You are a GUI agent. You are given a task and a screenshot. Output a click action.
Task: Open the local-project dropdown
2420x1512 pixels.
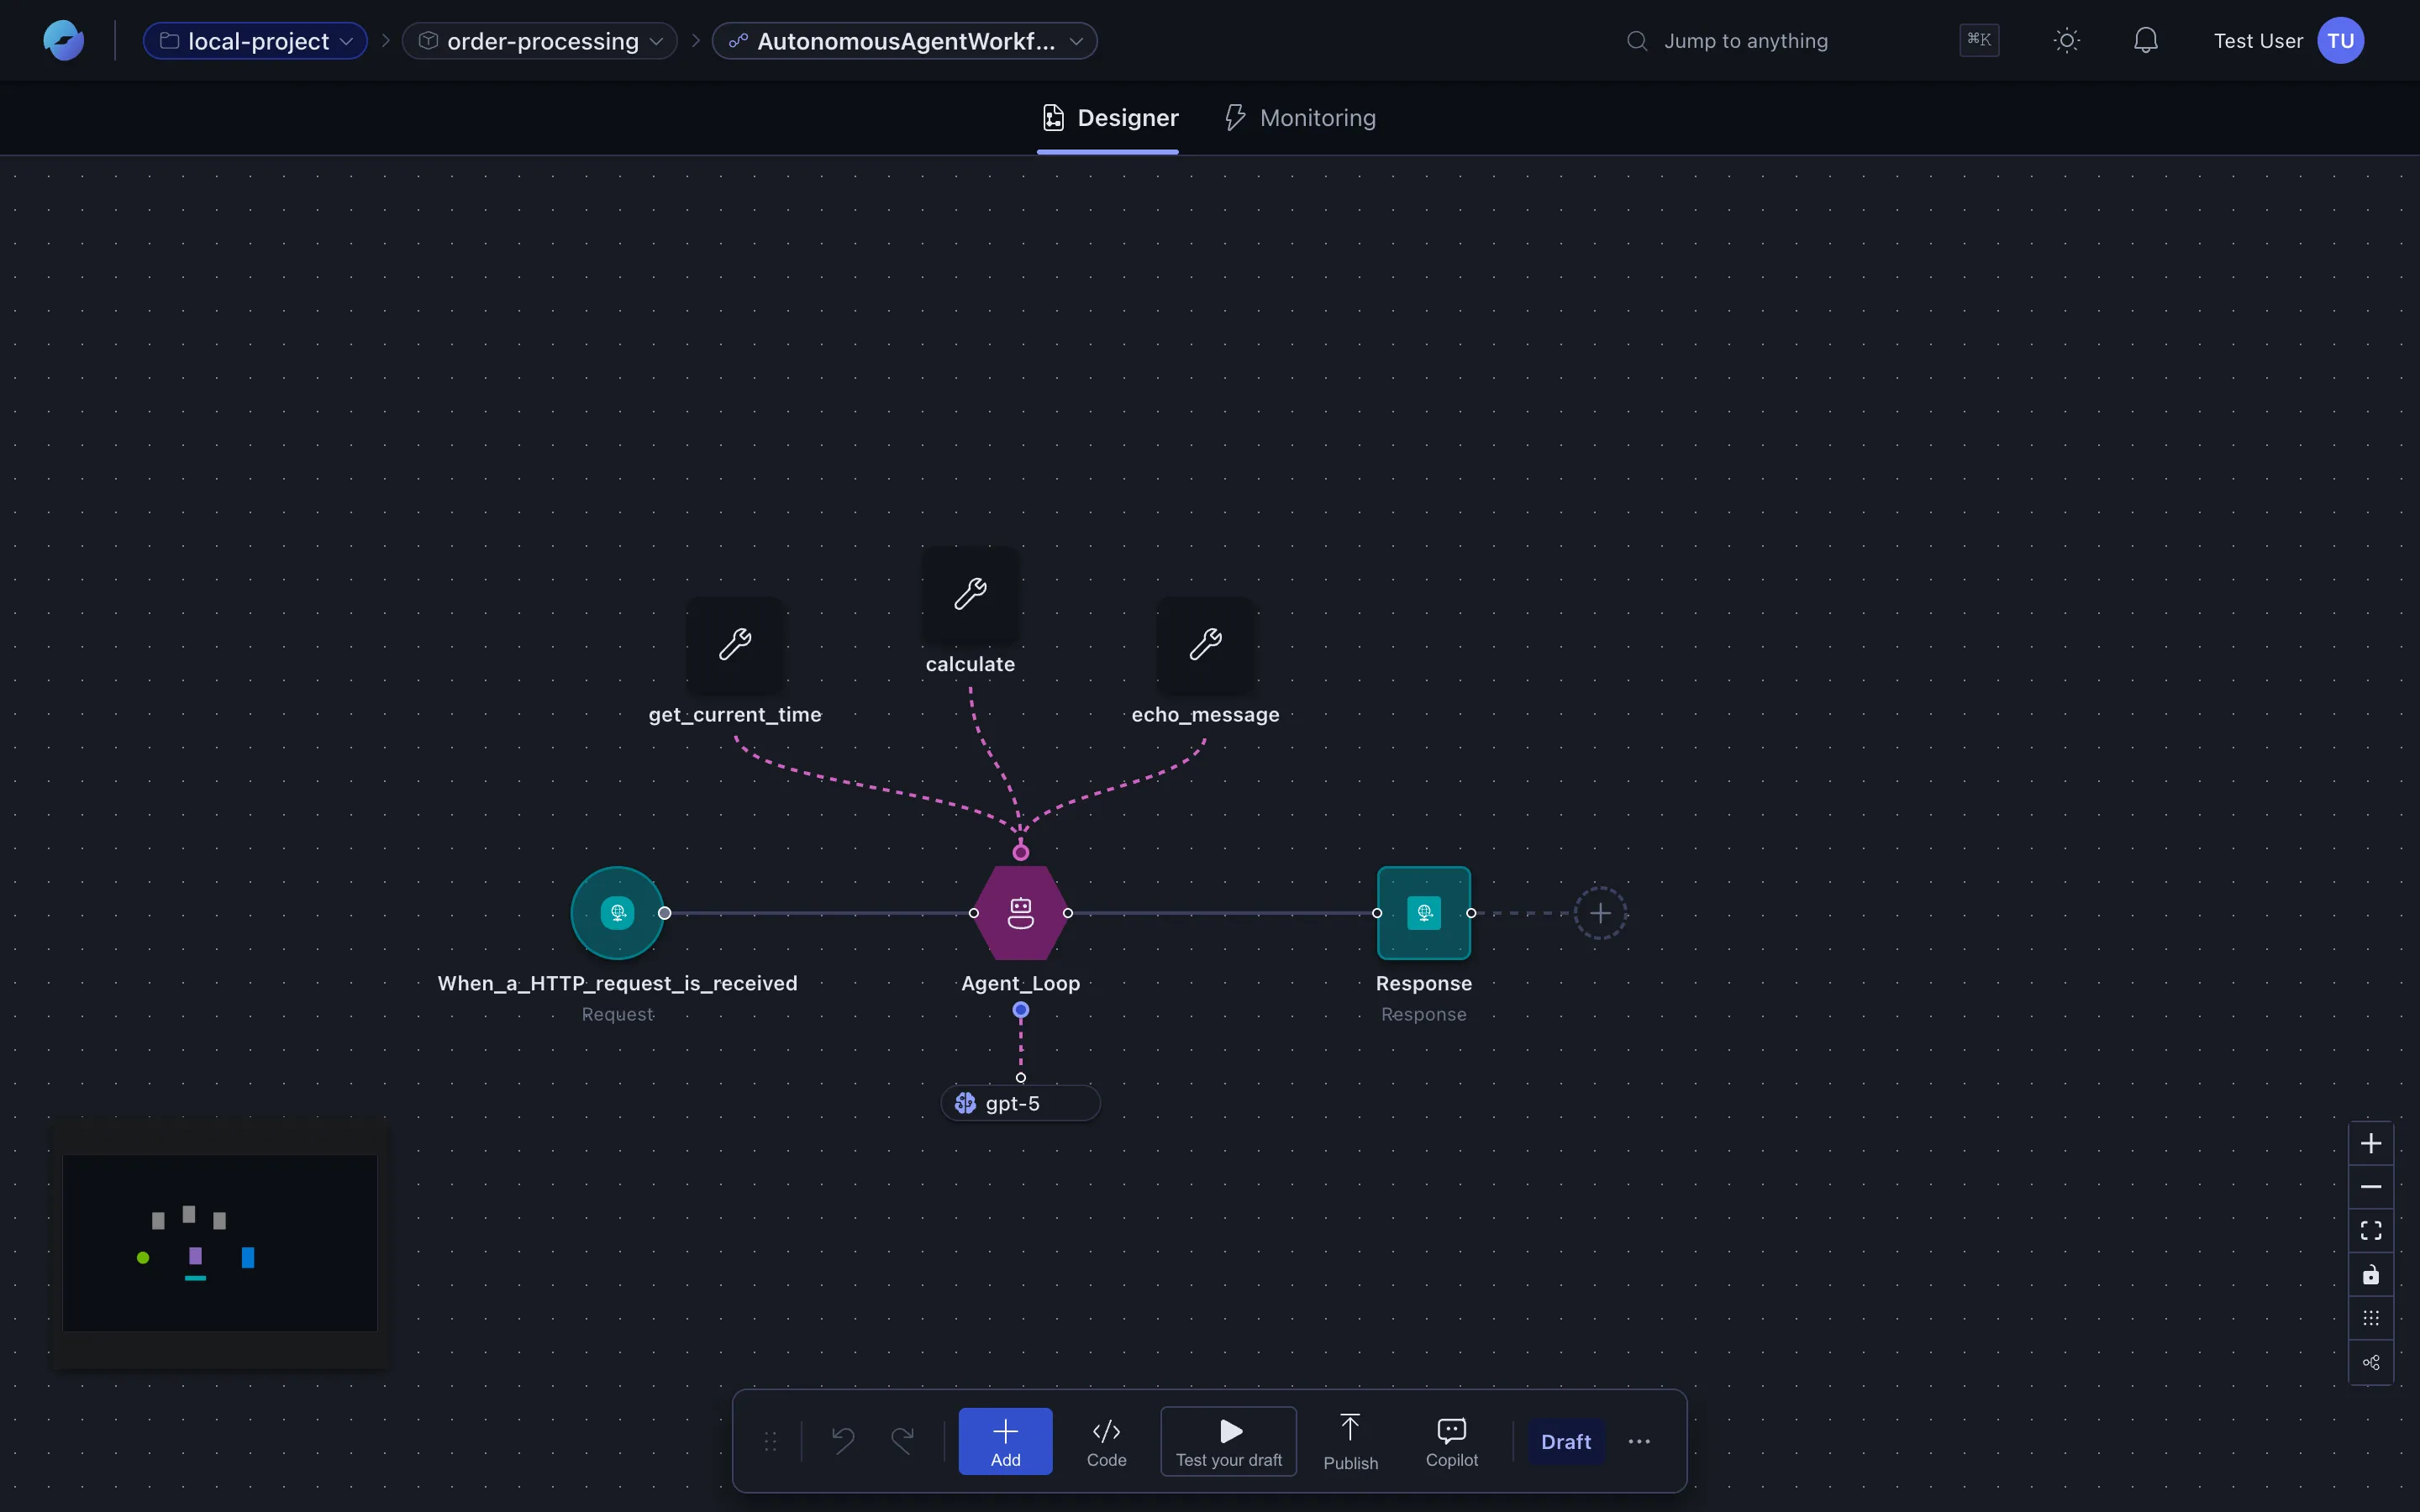pyautogui.click(x=256, y=41)
